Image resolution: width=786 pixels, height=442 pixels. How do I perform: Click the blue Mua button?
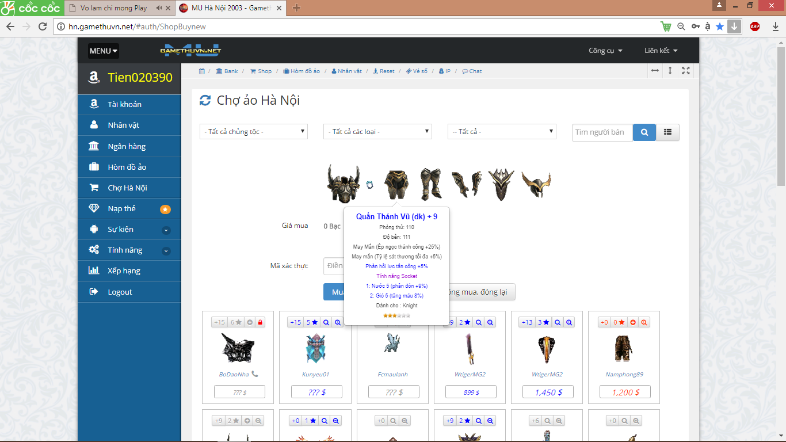tap(334, 292)
